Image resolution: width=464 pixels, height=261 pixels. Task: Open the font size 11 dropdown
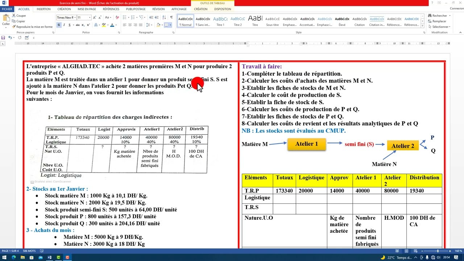(x=89, y=17)
